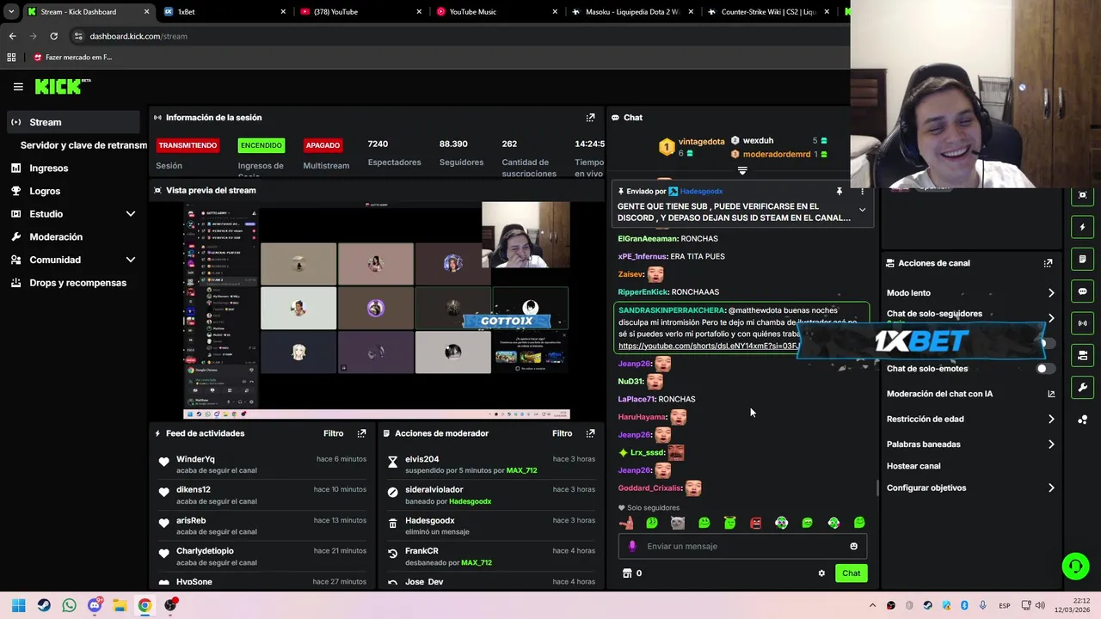1101x619 pixels.
Task: Open WhatsApp from the taskbar
Action: point(69,605)
